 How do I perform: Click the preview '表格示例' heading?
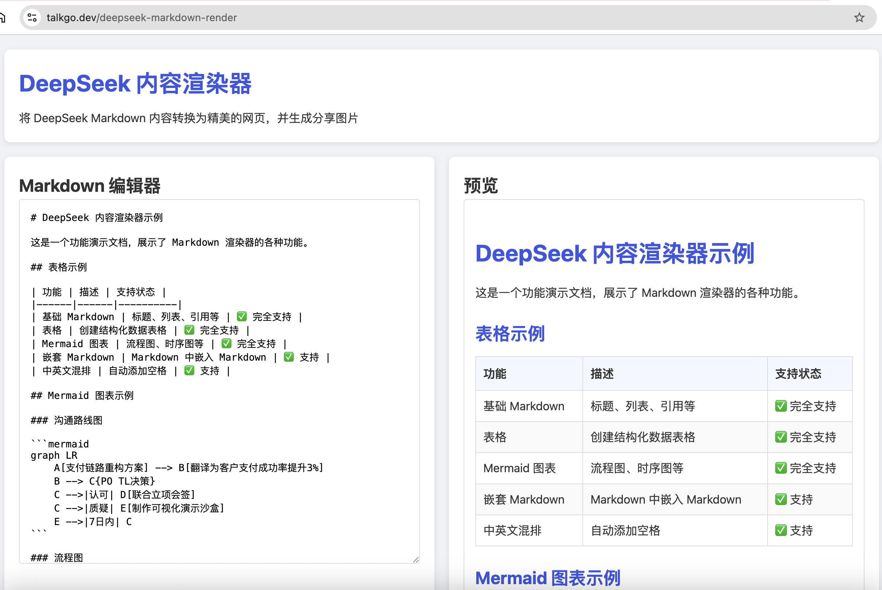pyautogui.click(x=510, y=334)
